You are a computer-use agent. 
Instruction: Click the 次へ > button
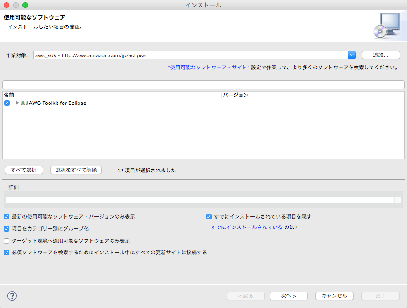tap(289, 296)
